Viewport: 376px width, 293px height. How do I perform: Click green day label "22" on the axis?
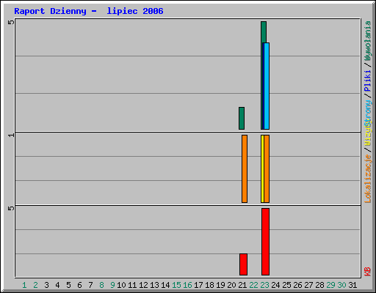253,285
